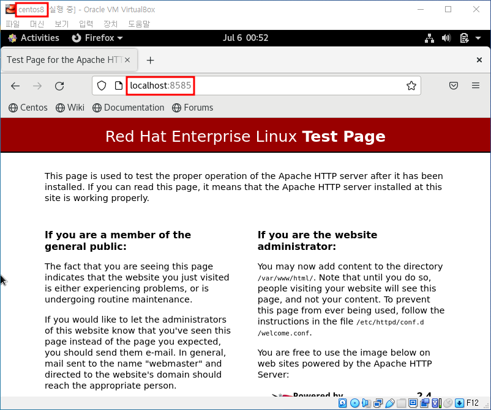Click the display monitor icon in VirtualBox status bar
491x410 pixels.
(x=413, y=403)
